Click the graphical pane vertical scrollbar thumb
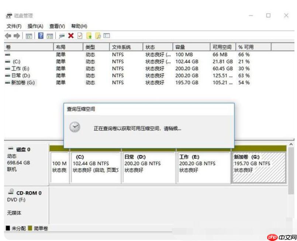The height and width of the screenshot is (241, 297). [291, 172]
